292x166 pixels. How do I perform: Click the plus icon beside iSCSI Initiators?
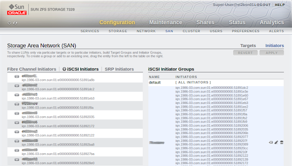(64, 69)
